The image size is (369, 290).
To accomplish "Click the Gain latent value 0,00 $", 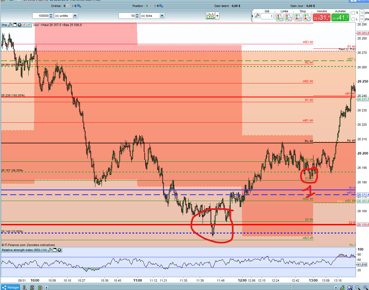I will (236, 6).
